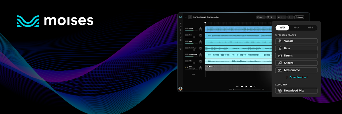Mute the Drums track
Image resolution: width=342 pixels, height=114 pixels.
(186, 28)
